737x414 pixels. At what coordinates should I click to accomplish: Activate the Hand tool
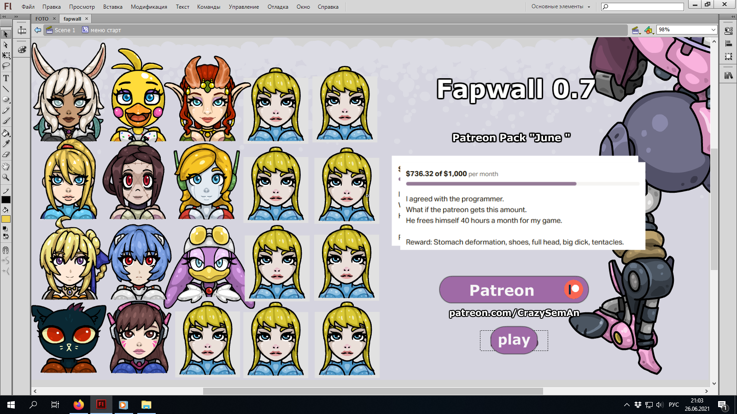tap(6, 167)
